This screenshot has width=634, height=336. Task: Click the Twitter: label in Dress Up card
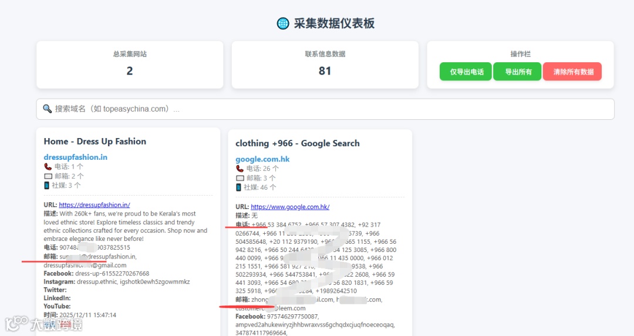coord(55,290)
